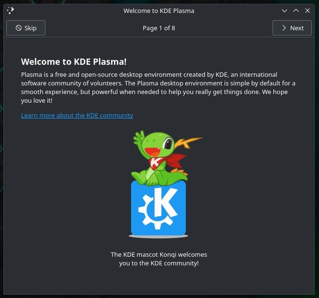Screen dimensions: 319x298
Task: Go to the Next page
Action: pos(292,28)
